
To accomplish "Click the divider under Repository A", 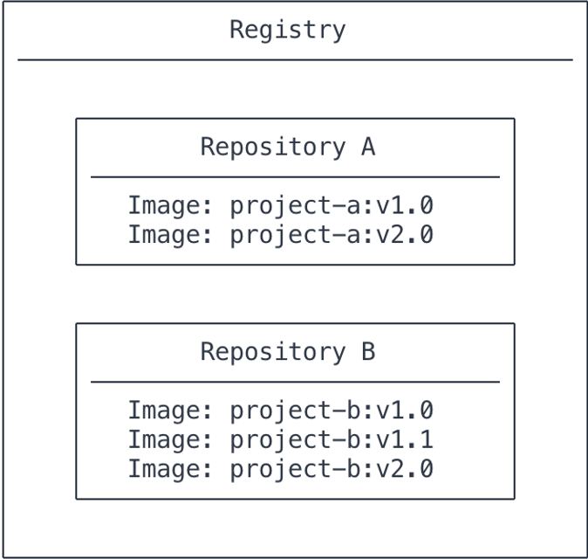I will (295, 176).
